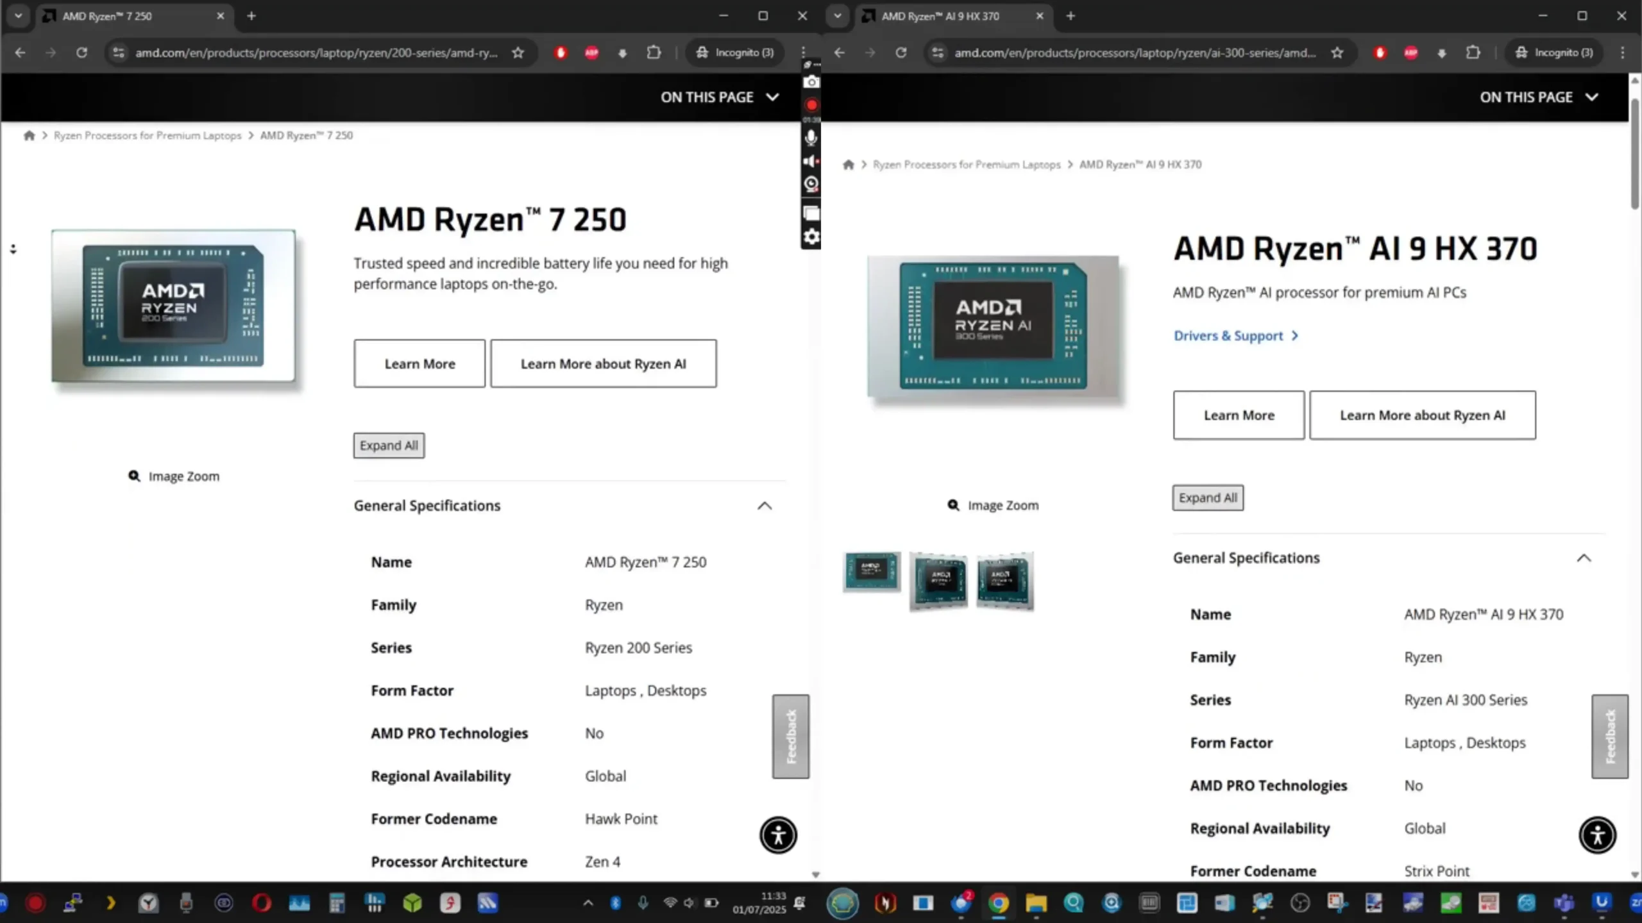1642x923 pixels.
Task: Go back in the left browser window
Action: [x=20, y=53]
